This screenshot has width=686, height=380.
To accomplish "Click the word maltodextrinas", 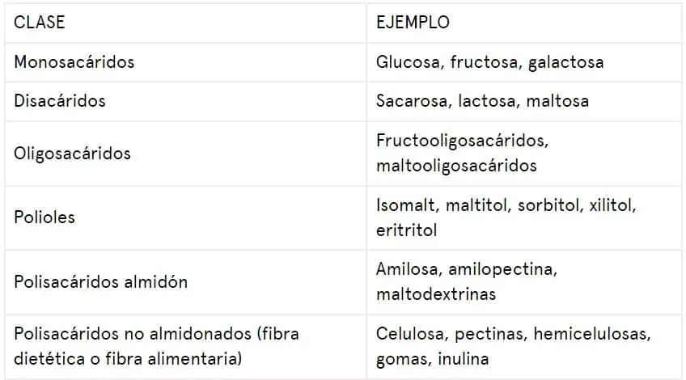I will (x=436, y=294).
